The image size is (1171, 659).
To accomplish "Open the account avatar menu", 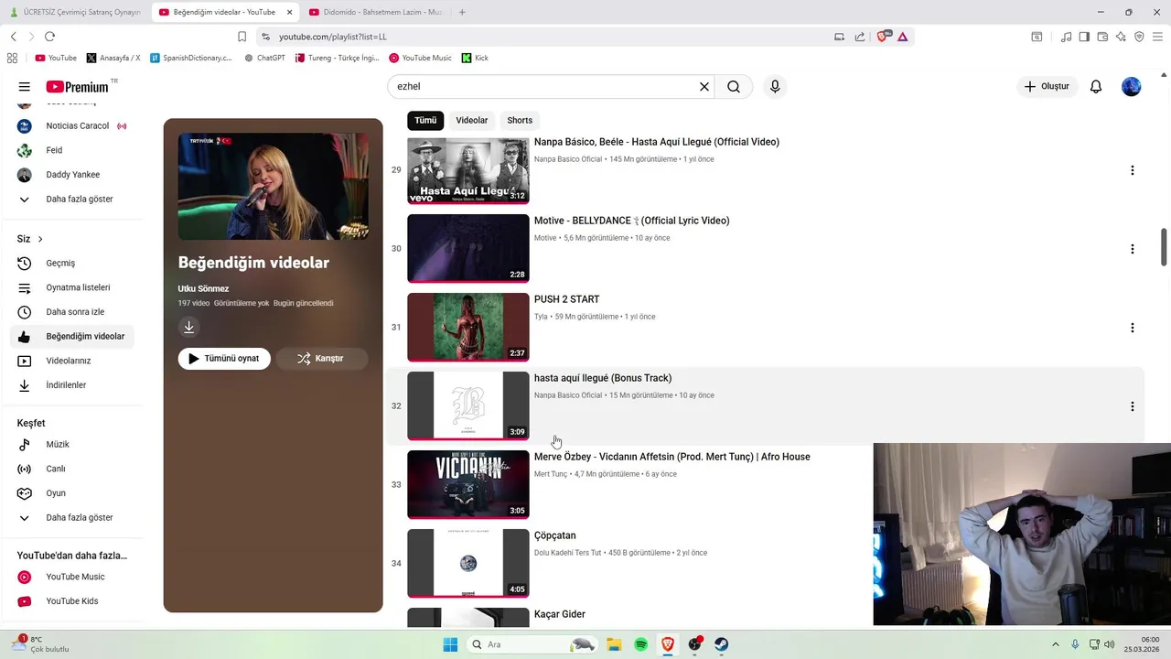I will [1132, 87].
